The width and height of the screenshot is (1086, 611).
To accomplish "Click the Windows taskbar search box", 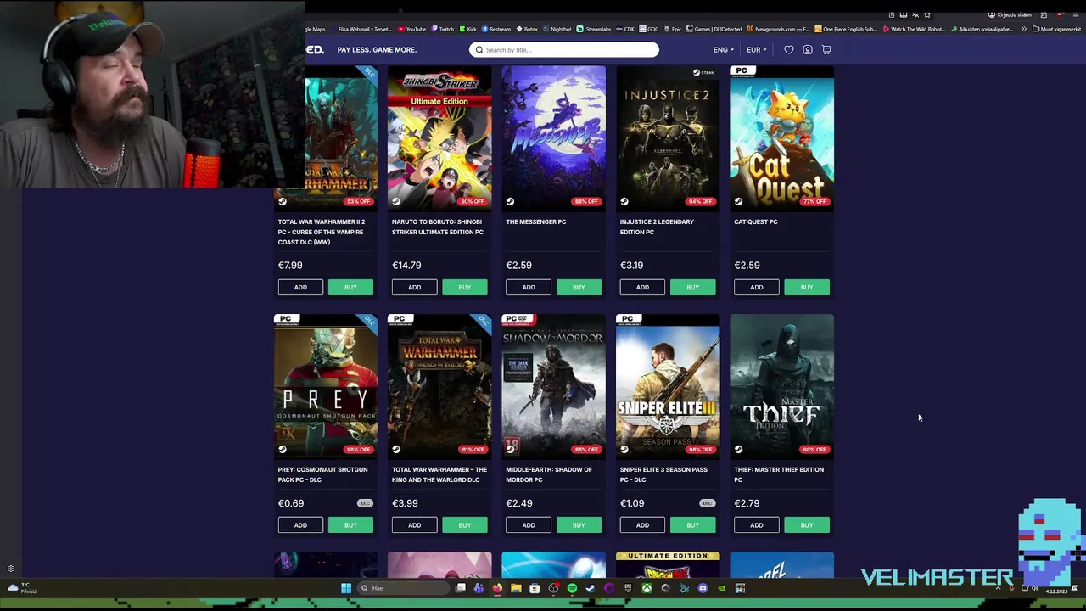I will [x=403, y=588].
